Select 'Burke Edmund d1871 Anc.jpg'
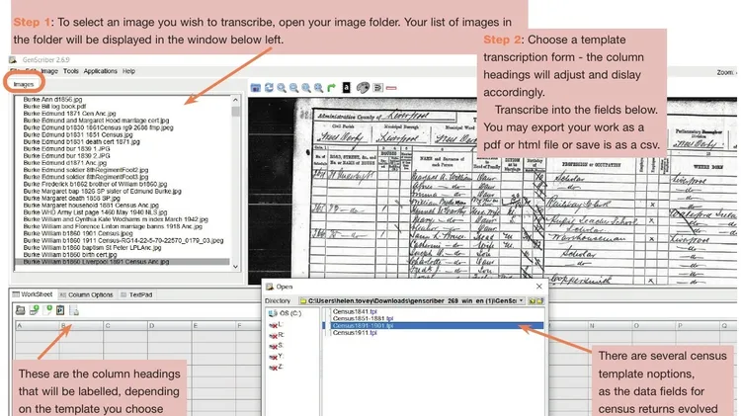 pos(65,163)
